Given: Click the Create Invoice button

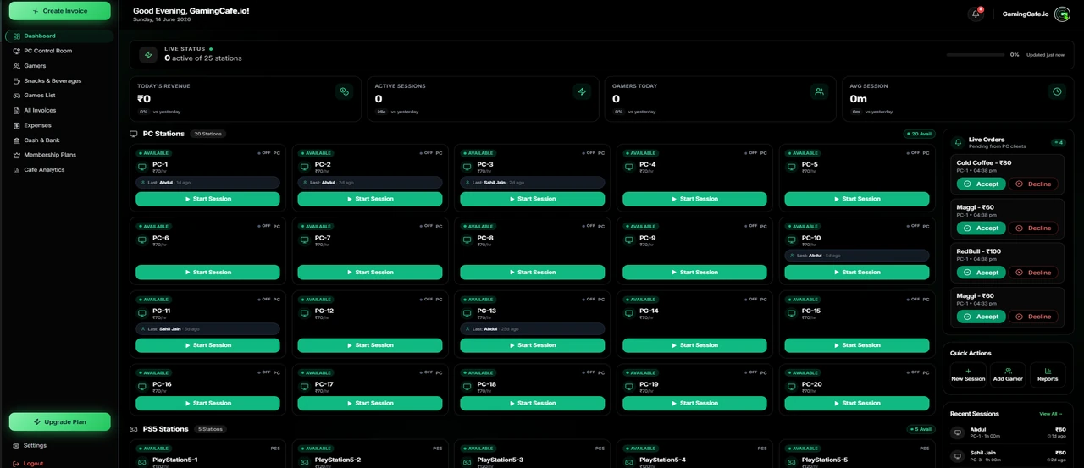Looking at the screenshot, I should (x=59, y=11).
